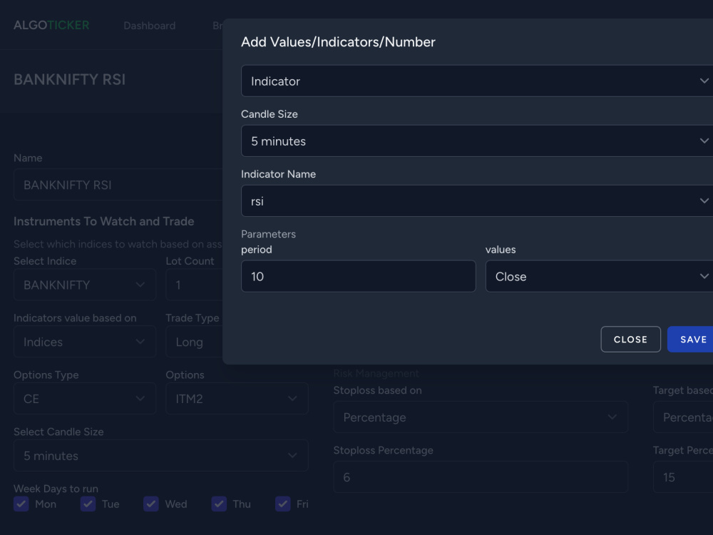Viewport: 713px width, 535px height.
Task: Click the chevron in the Select Candle Size field
Action: click(x=292, y=455)
